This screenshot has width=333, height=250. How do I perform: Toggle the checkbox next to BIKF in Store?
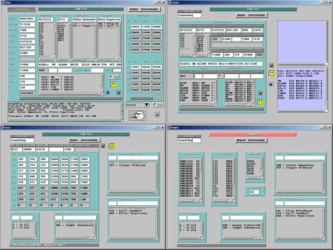click(x=220, y=76)
